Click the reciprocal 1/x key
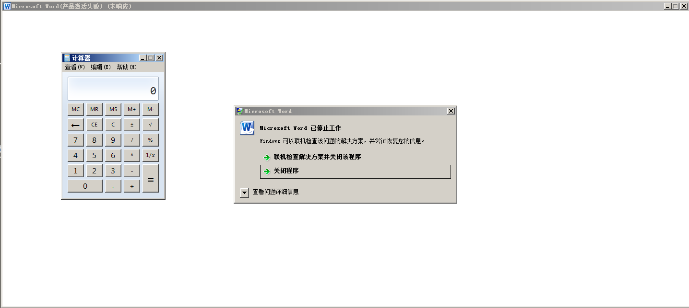The height and width of the screenshot is (308, 689). pos(151,155)
